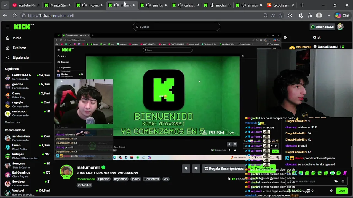Click the zoom out magnifier in address bar

point(266,15)
